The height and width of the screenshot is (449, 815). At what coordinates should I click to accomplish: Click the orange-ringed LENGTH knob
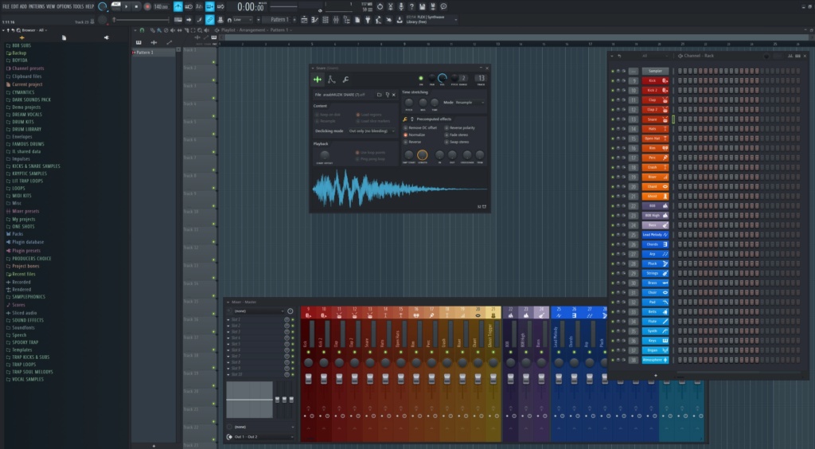tap(422, 155)
